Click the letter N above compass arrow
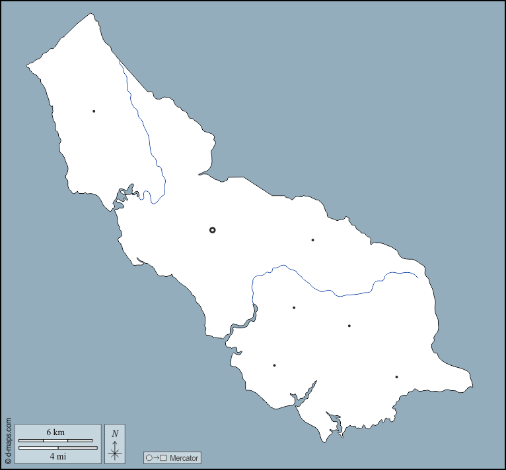The height and width of the screenshot is (470, 506). click(x=115, y=433)
